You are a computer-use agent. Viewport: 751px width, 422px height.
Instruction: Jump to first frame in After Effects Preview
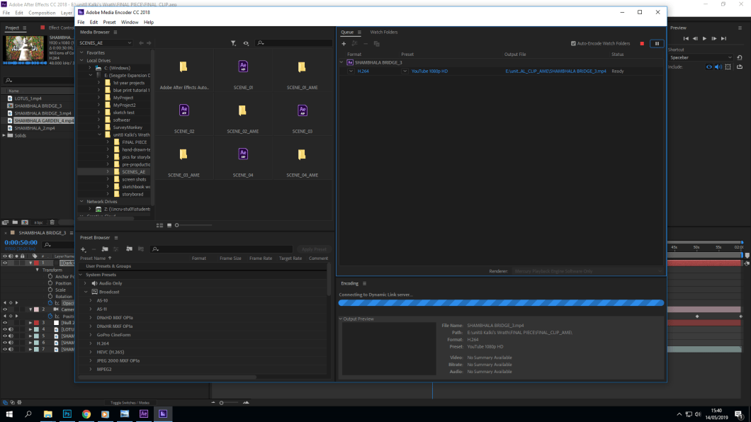(x=686, y=39)
